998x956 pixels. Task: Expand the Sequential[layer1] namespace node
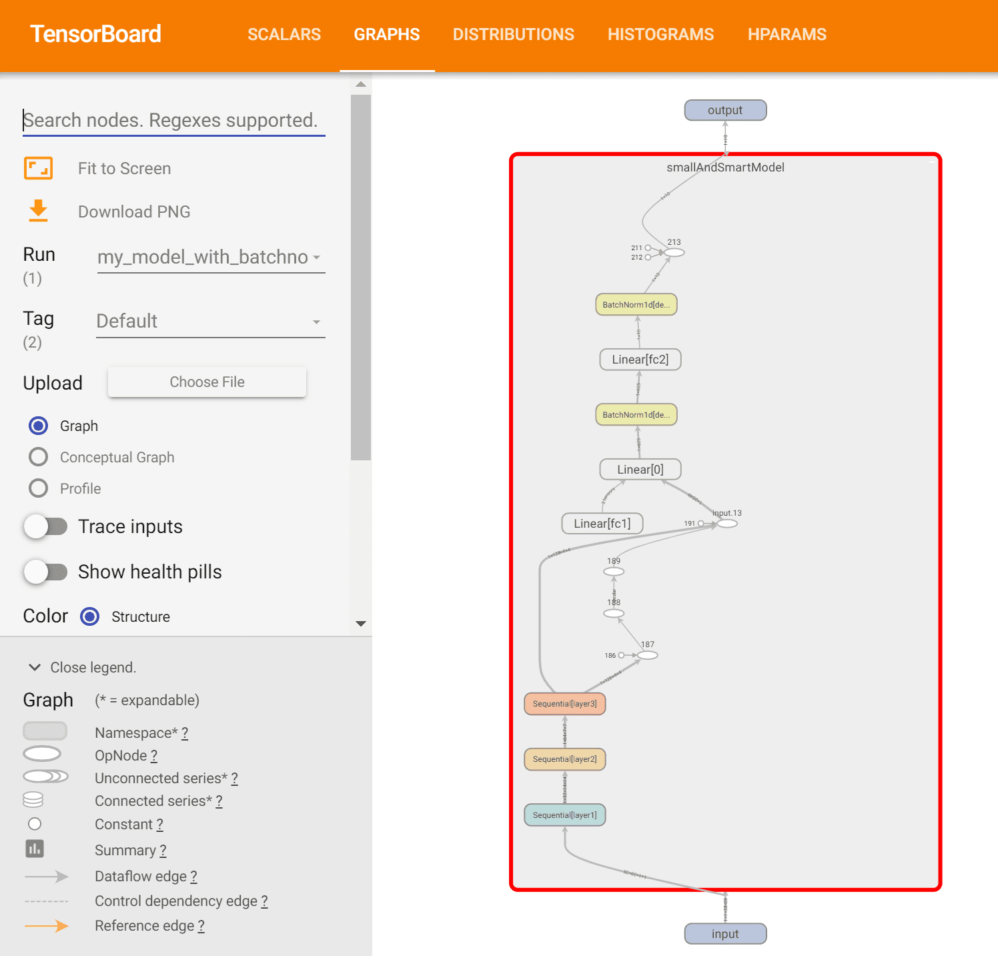tap(565, 815)
